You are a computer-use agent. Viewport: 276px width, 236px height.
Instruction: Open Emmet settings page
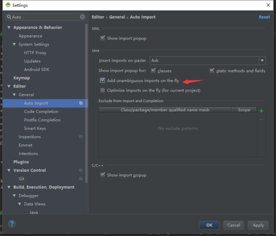pyautogui.click(x=25, y=145)
